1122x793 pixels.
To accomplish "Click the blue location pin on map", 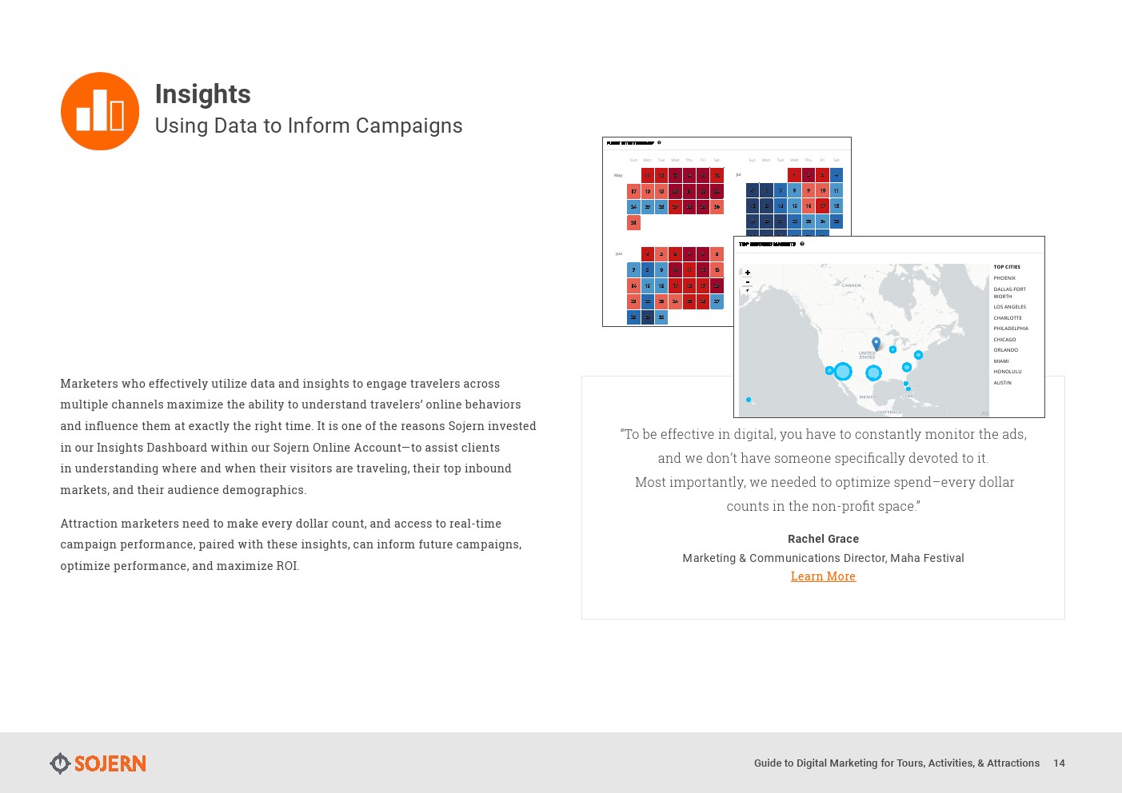I will (876, 344).
